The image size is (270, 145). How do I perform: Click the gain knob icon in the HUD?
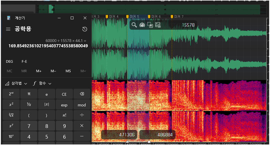(142, 25)
